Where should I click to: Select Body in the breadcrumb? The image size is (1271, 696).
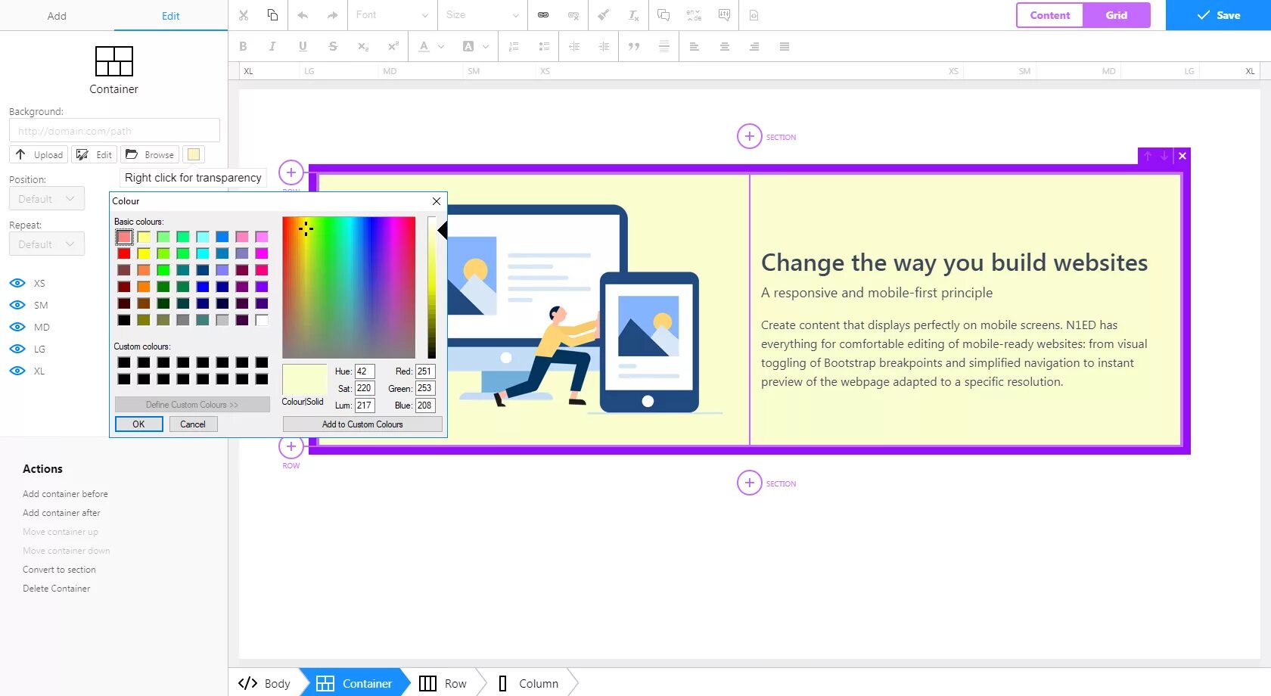click(x=265, y=683)
